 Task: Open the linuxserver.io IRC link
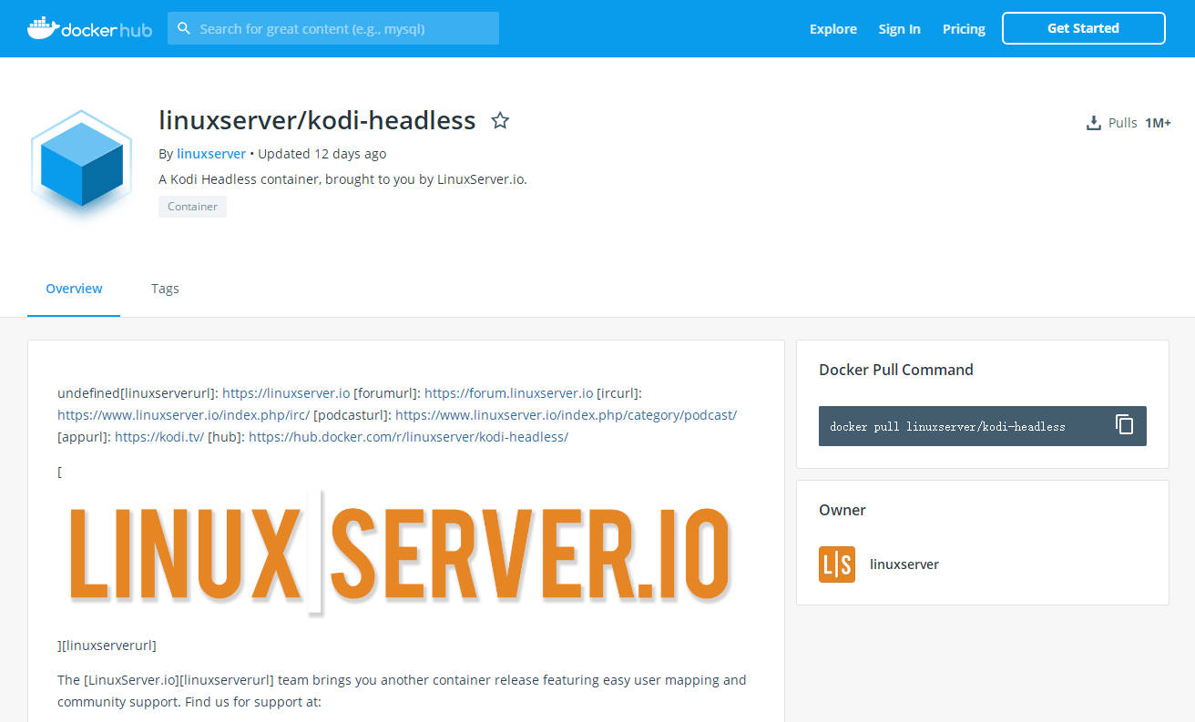[x=184, y=415]
